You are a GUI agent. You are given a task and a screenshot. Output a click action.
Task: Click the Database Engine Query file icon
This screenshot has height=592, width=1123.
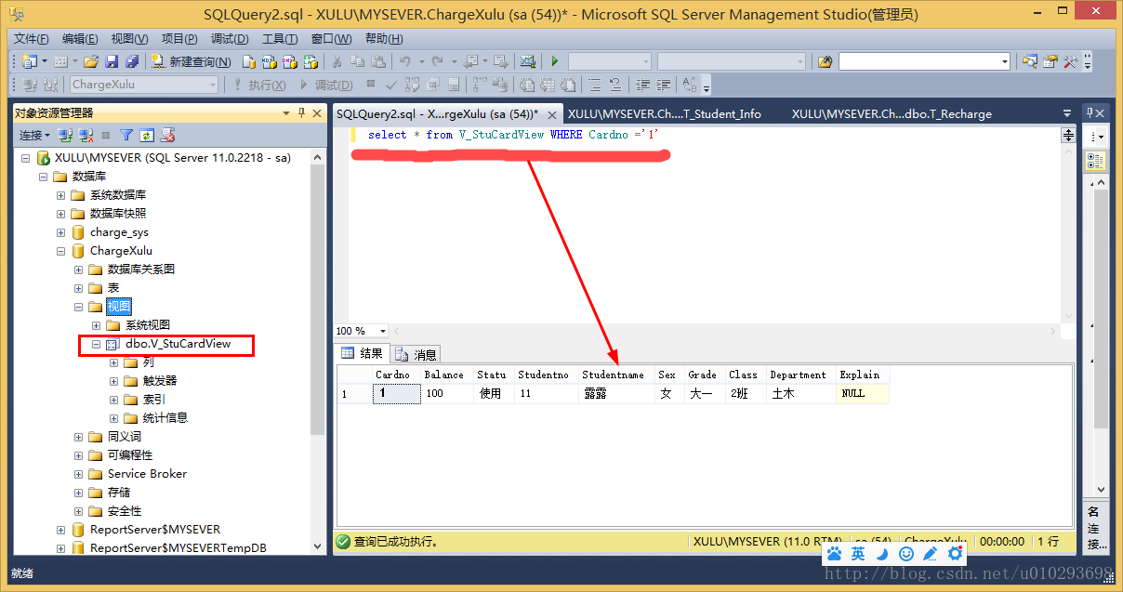pos(248,61)
